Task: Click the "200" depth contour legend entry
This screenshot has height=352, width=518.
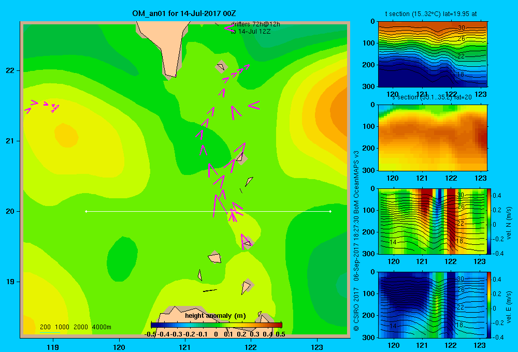Action: (x=45, y=327)
